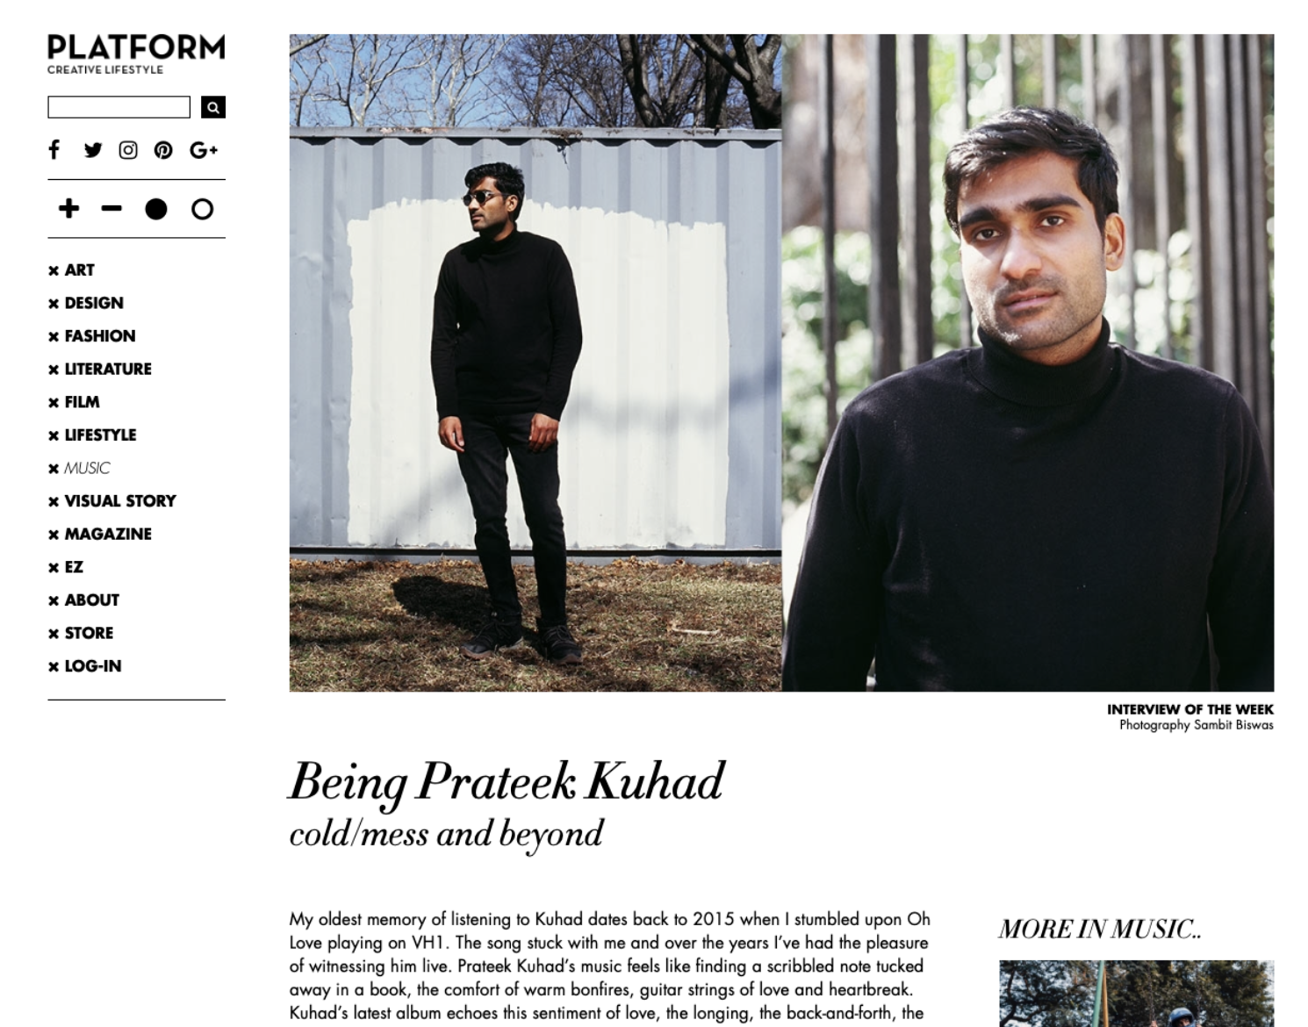This screenshot has width=1308, height=1027.
Task: Click the search magnifier button
Action: (x=213, y=107)
